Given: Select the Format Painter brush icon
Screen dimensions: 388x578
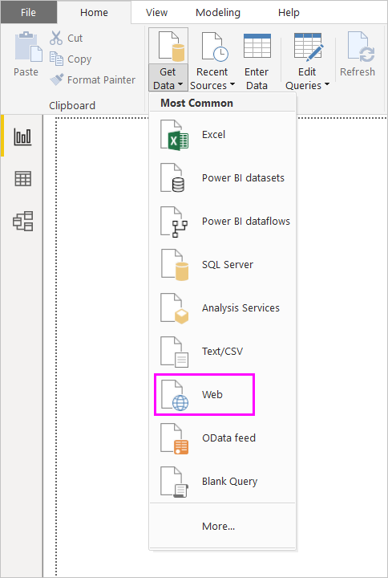Looking at the screenshot, I should pyautogui.click(x=56, y=79).
